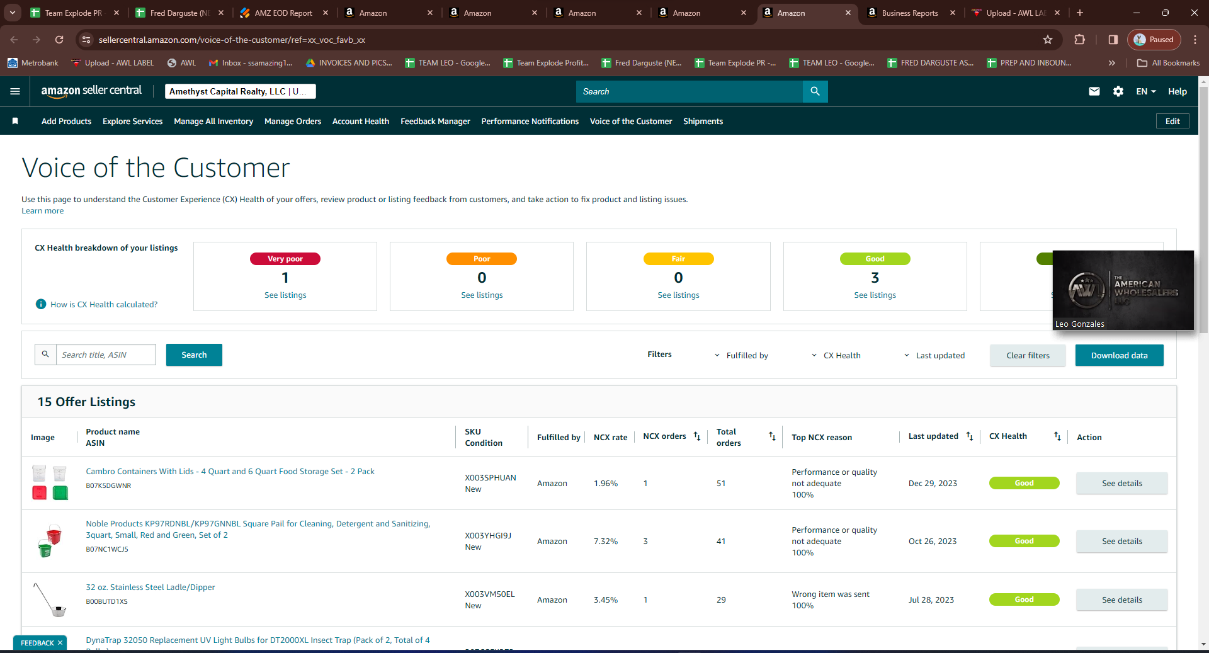
Task: Open the EN language dropdown
Action: [x=1146, y=91]
